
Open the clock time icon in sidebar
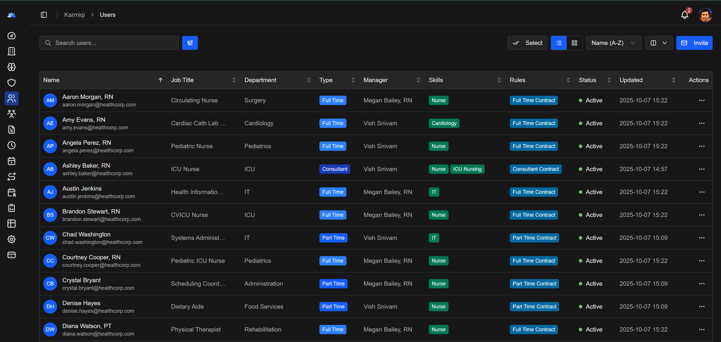pyautogui.click(x=12, y=145)
